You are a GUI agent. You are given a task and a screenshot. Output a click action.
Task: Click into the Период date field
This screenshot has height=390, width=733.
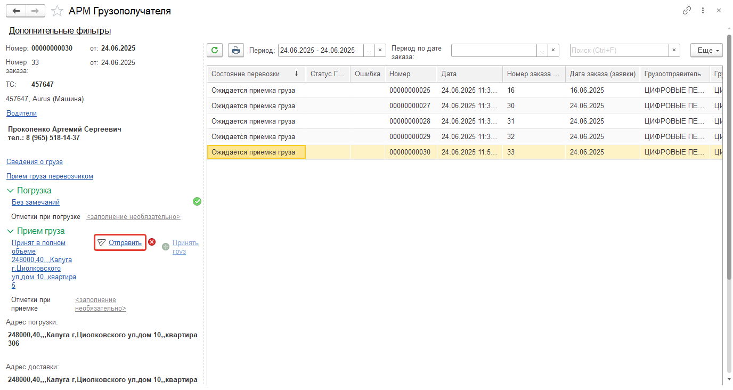[x=321, y=50]
